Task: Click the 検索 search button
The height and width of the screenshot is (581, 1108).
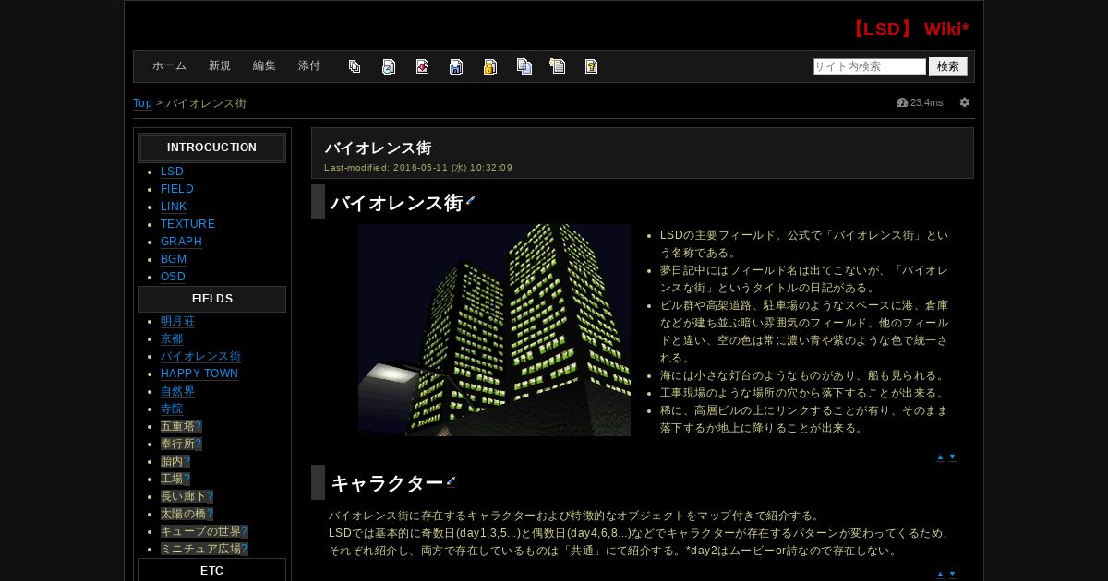Action: (948, 66)
